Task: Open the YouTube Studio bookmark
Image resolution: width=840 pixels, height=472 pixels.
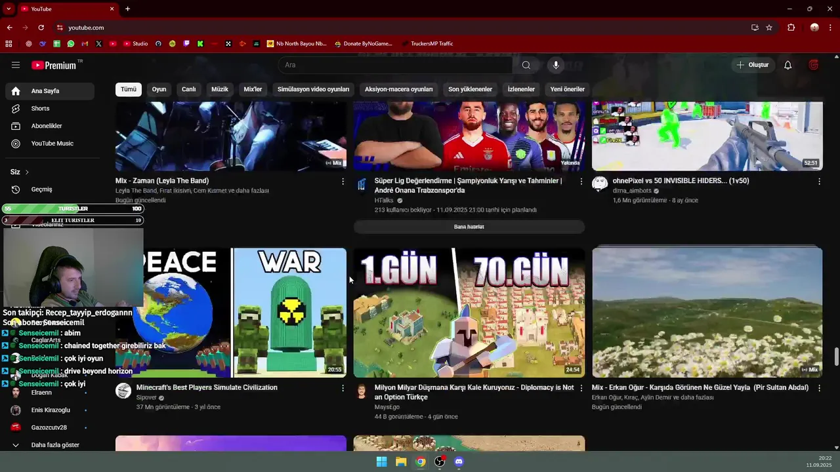Action: coord(135,44)
